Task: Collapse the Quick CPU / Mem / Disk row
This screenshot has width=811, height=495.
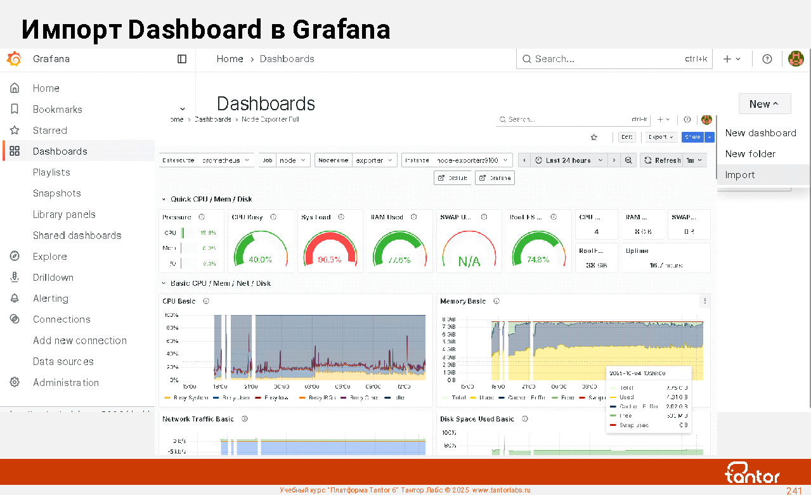Action: (x=164, y=199)
